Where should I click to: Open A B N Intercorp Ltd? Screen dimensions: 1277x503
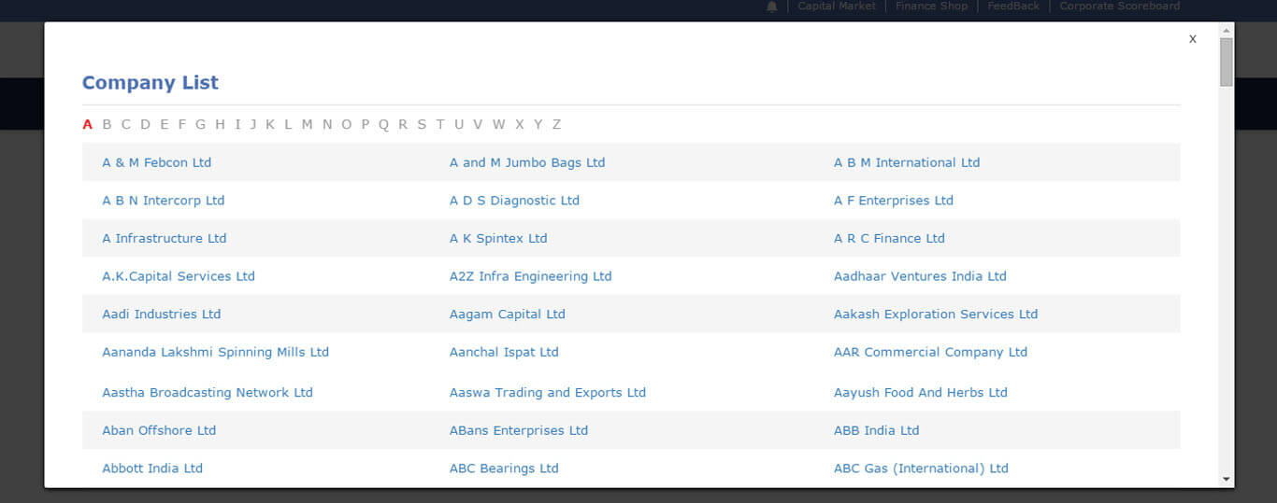click(164, 201)
